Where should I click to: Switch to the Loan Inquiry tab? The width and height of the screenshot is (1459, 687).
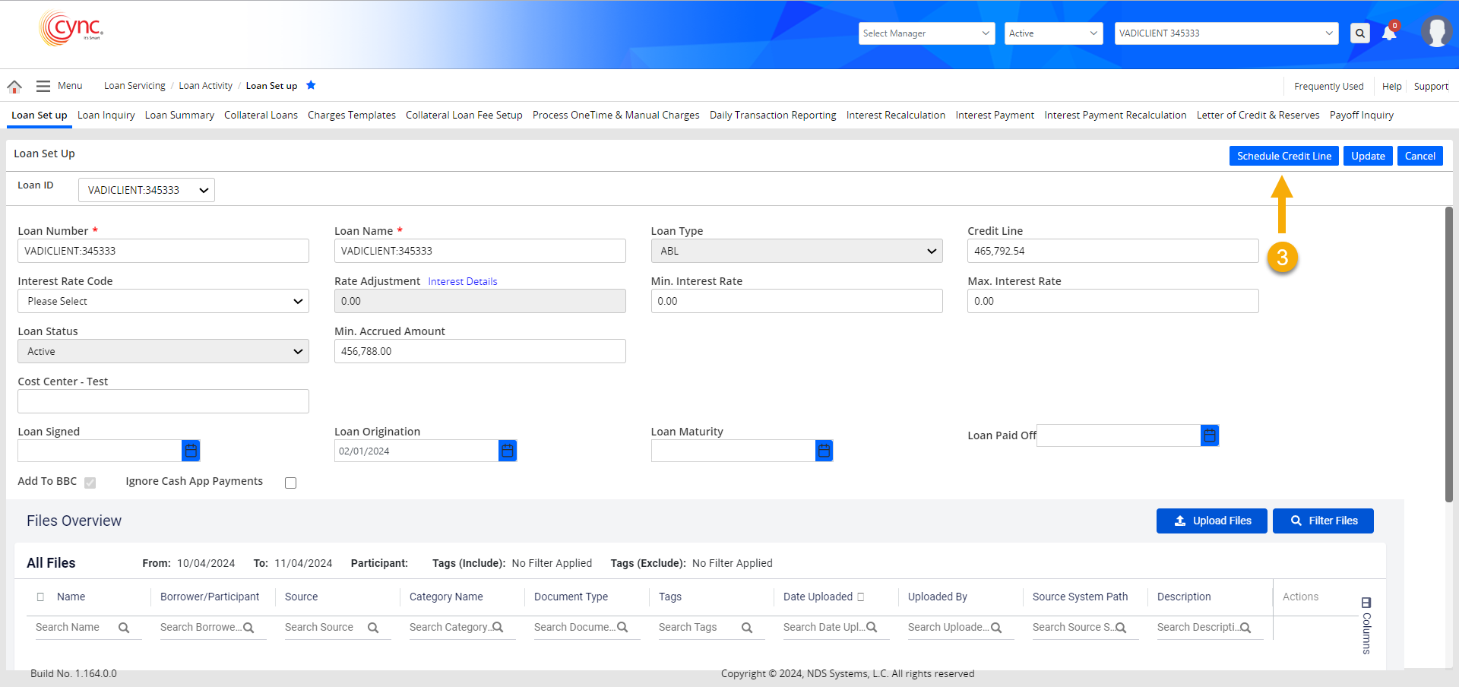[x=106, y=116]
